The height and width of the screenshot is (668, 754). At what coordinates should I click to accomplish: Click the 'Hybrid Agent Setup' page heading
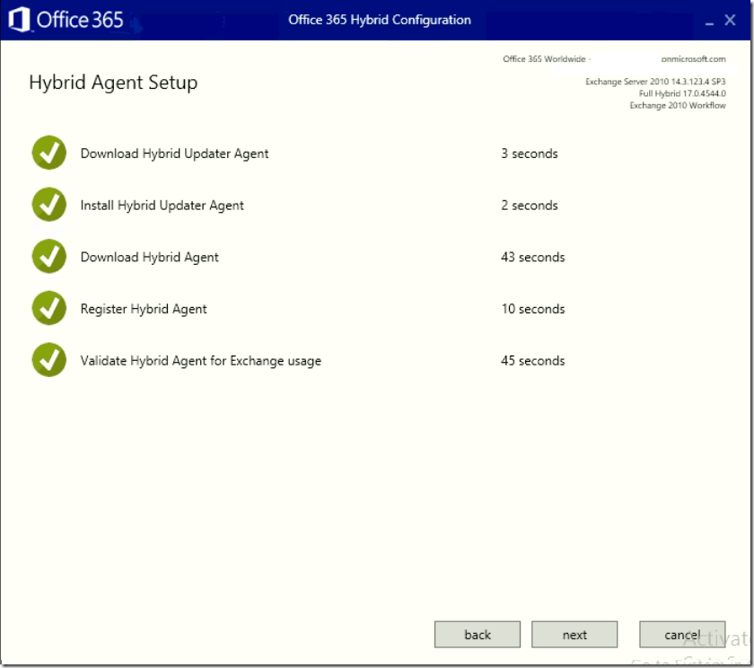(113, 83)
